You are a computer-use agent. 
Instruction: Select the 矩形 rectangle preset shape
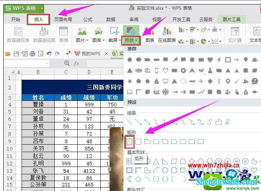click(129, 142)
